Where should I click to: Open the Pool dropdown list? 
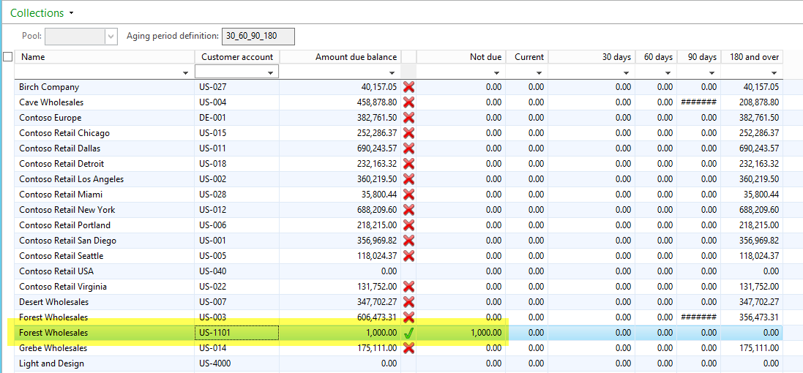pyautogui.click(x=111, y=36)
